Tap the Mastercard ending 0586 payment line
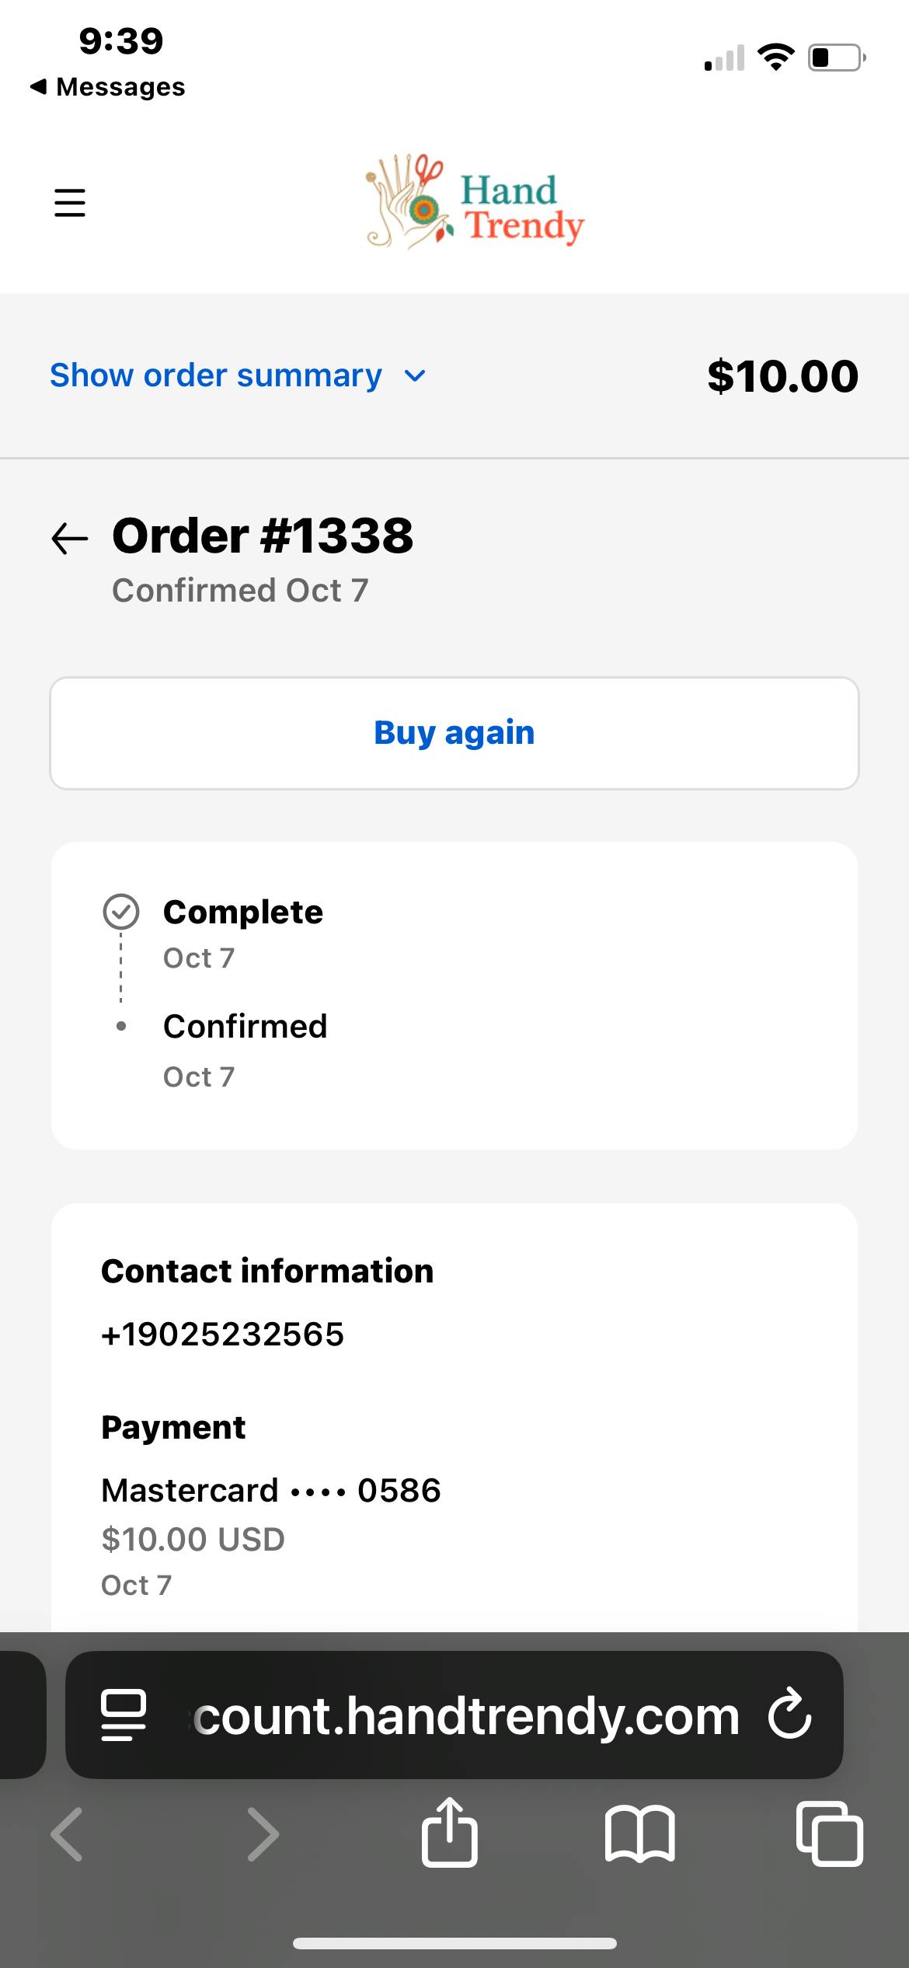This screenshot has width=909, height=1968. click(271, 1490)
